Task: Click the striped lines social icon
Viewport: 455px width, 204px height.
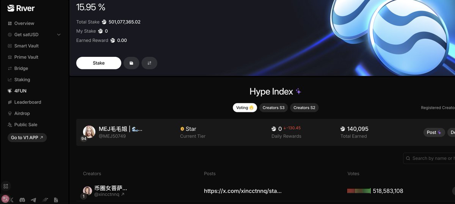Action: 45,200
